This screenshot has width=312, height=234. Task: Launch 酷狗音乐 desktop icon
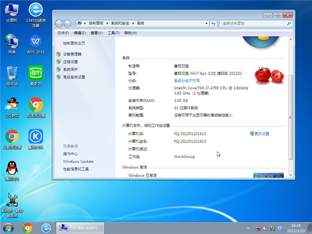click(x=36, y=139)
